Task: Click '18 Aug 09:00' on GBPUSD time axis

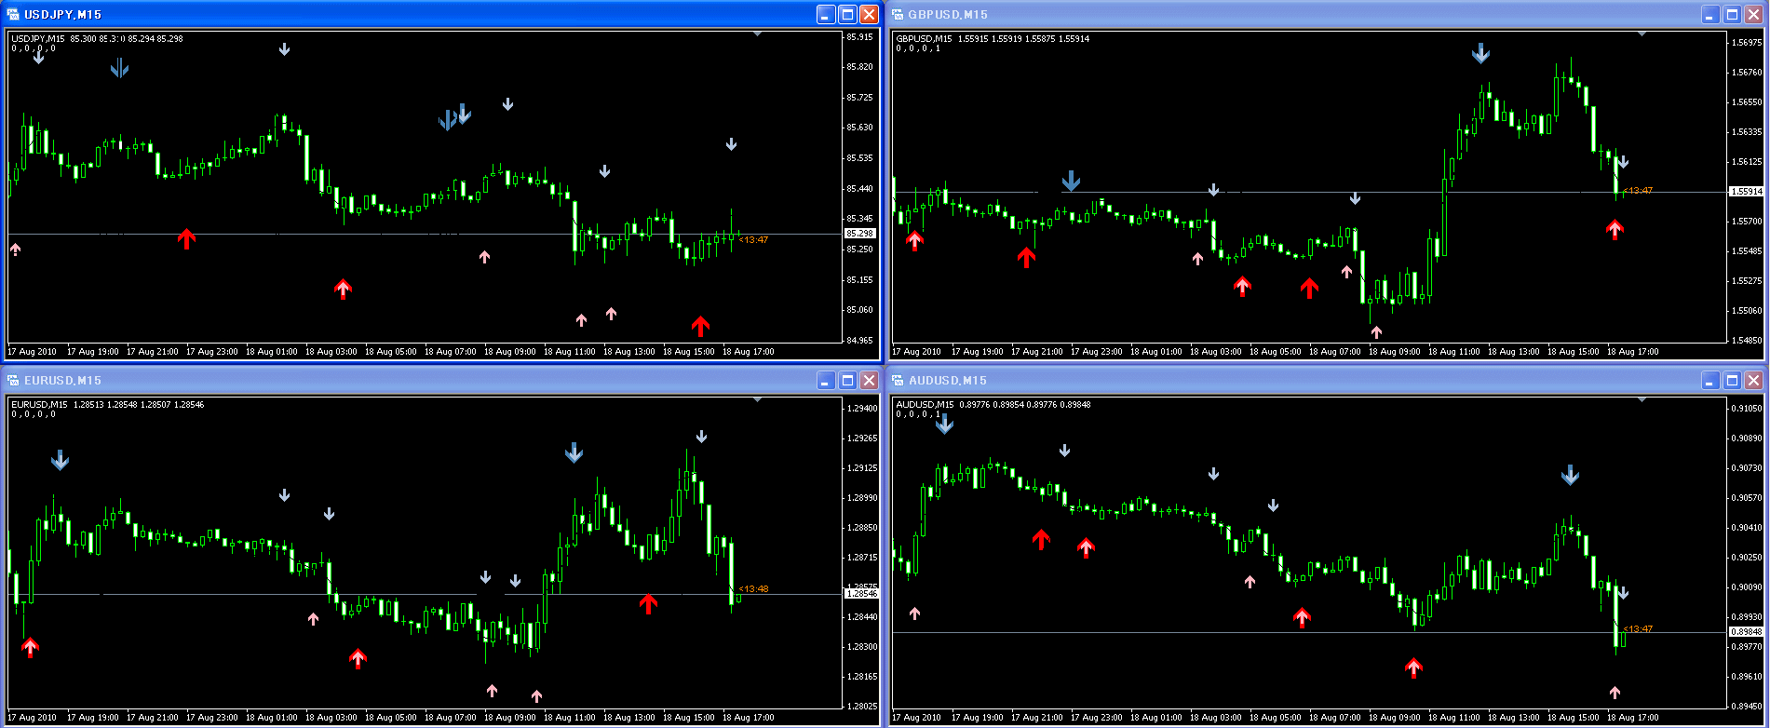Action: (x=1395, y=352)
